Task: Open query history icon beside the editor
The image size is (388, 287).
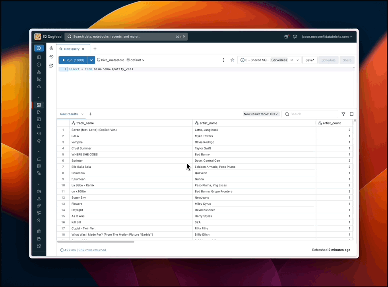Action: [x=51, y=57]
